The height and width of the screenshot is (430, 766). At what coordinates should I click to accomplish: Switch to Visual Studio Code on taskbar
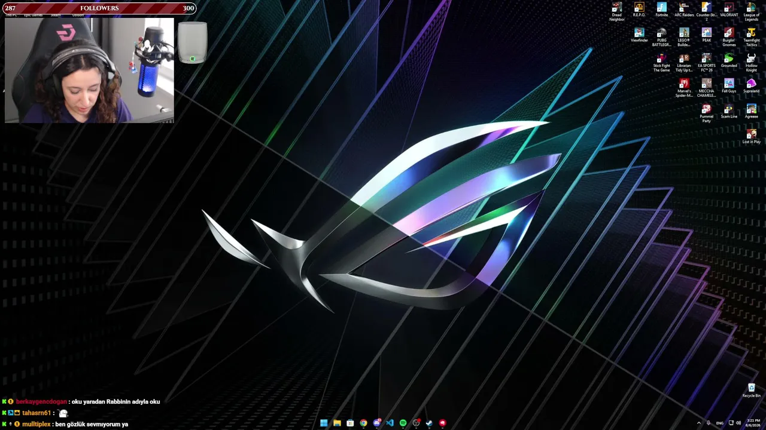click(x=390, y=423)
